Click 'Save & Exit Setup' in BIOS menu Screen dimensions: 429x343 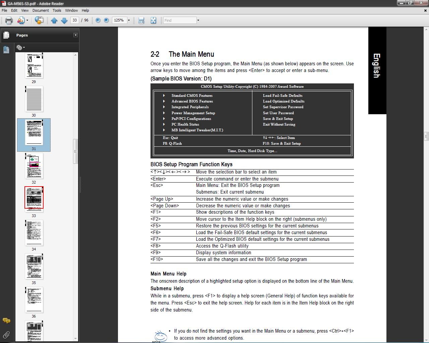pyautogui.click(x=278, y=119)
